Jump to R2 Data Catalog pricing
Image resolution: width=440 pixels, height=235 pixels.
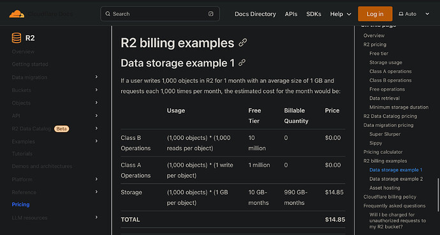pyautogui.click(x=390, y=116)
